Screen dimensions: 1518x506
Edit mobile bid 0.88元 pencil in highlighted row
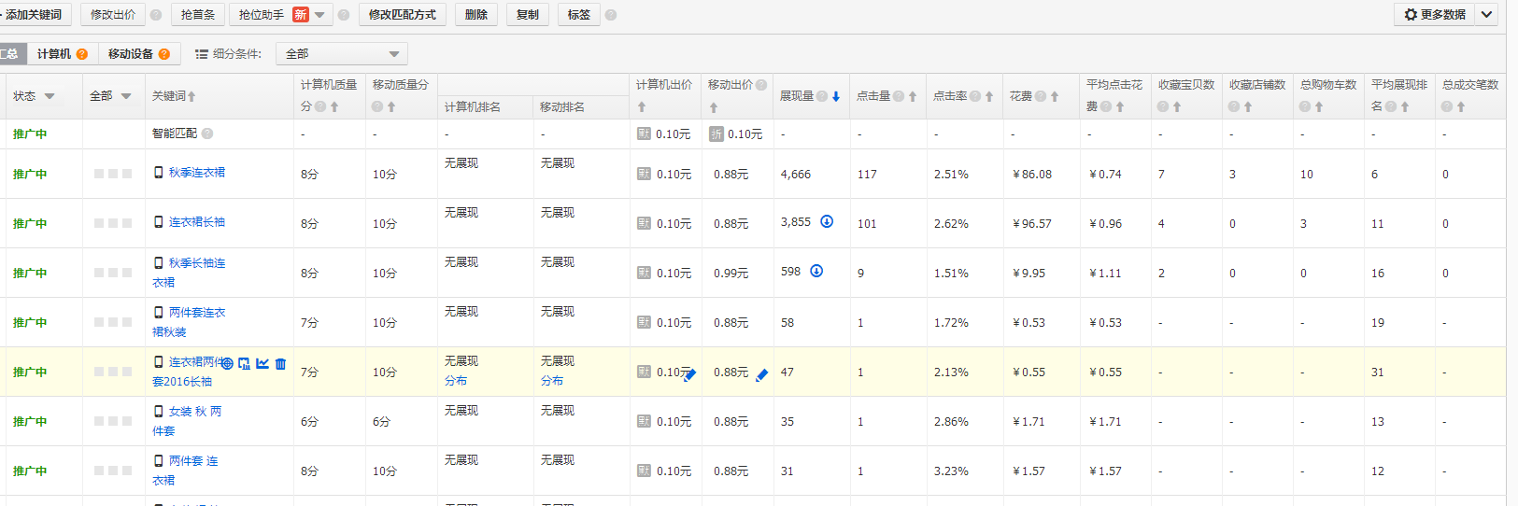pyautogui.click(x=761, y=374)
